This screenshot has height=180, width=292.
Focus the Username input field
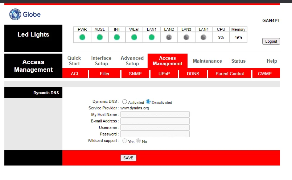(155, 127)
